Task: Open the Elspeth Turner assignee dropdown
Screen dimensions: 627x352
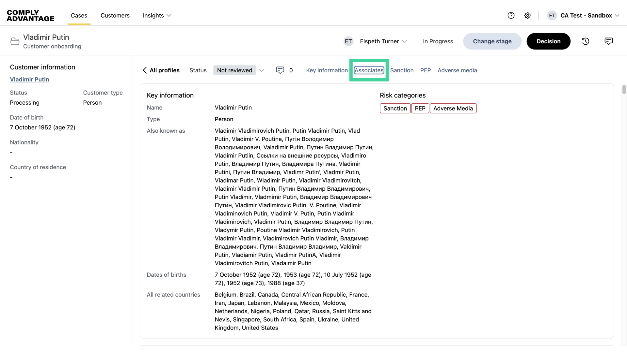Action: (x=383, y=41)
